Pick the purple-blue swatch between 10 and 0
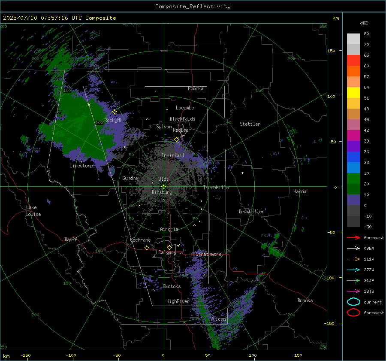 point(353,200)
